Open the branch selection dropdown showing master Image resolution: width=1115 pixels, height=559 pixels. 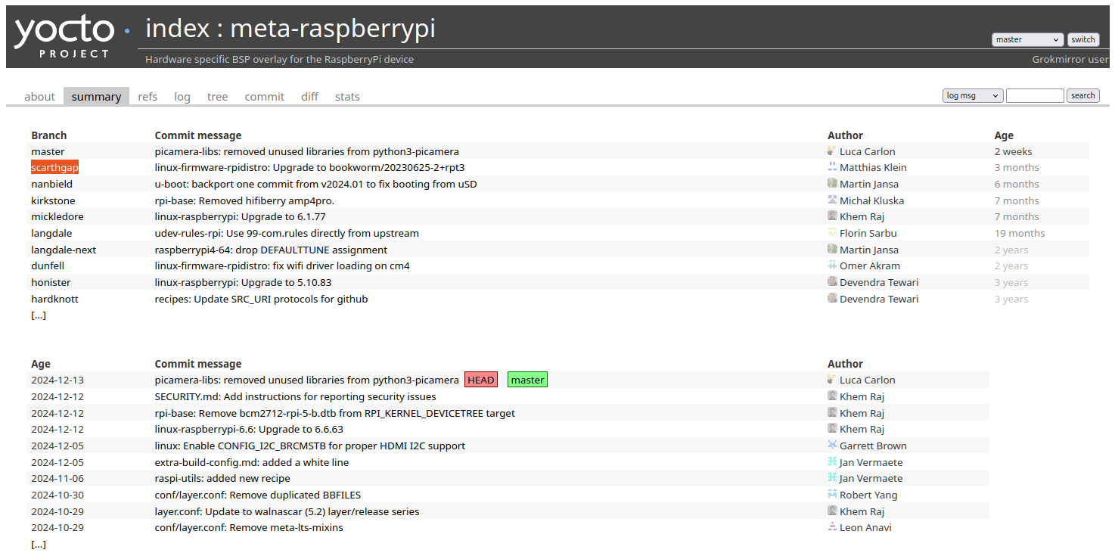1027,39
